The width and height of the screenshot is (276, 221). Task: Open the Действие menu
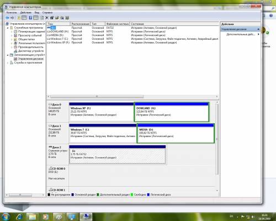point(25,13)
